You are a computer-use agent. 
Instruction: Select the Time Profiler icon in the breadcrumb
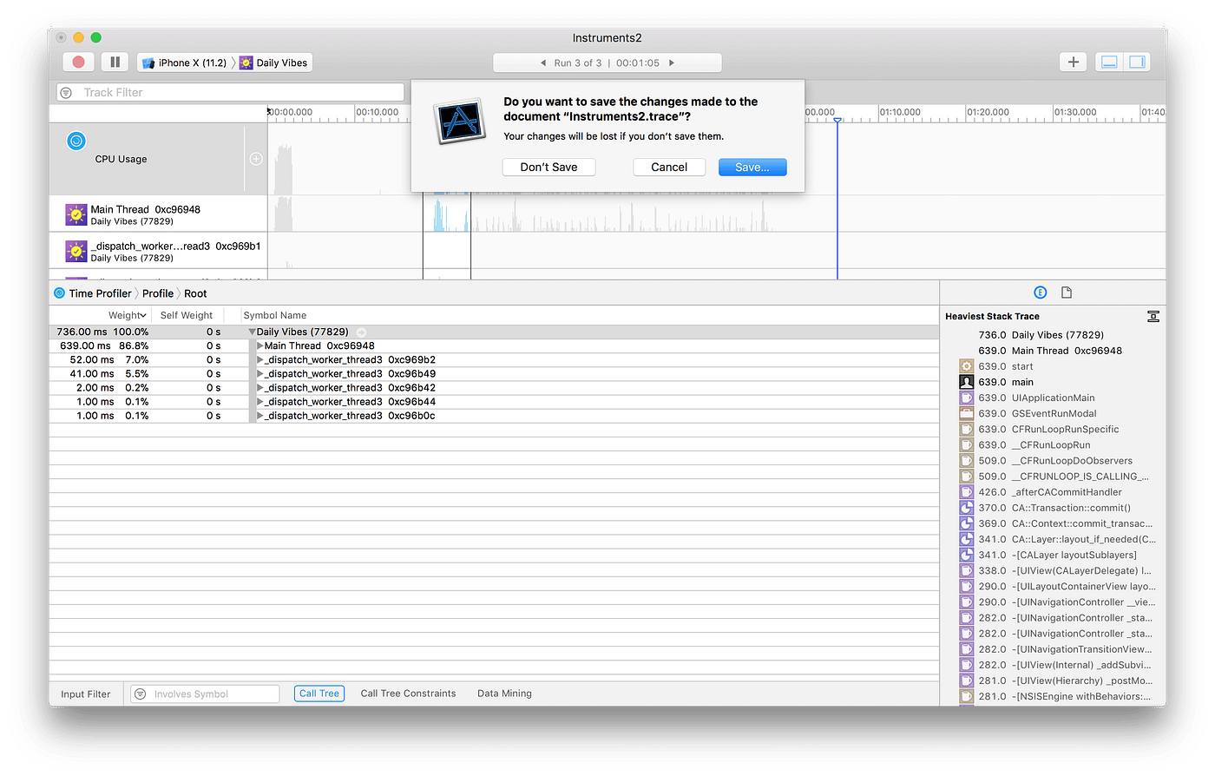coord(59,293)
